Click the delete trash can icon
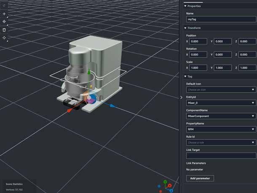 coord(4,30)
